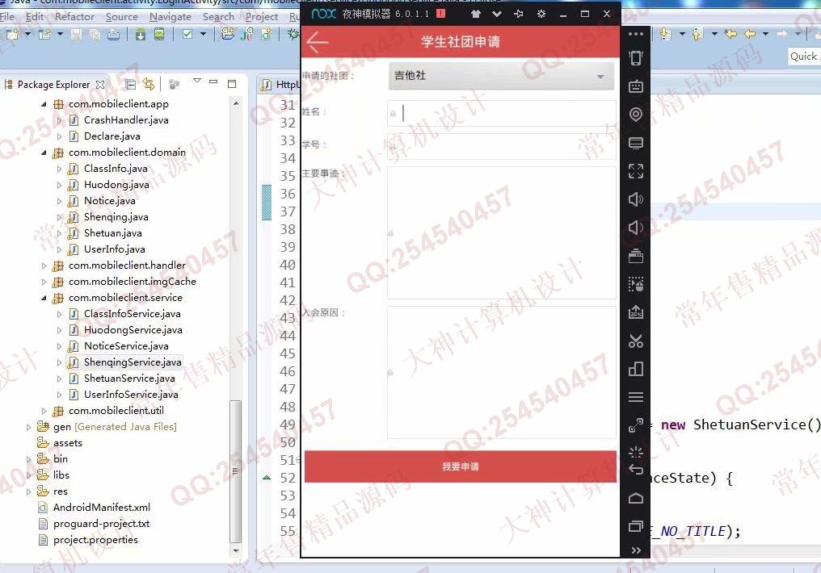821x573 pixels.
Task: Focus the 学号 student ID input field
Action: (501, 146)
